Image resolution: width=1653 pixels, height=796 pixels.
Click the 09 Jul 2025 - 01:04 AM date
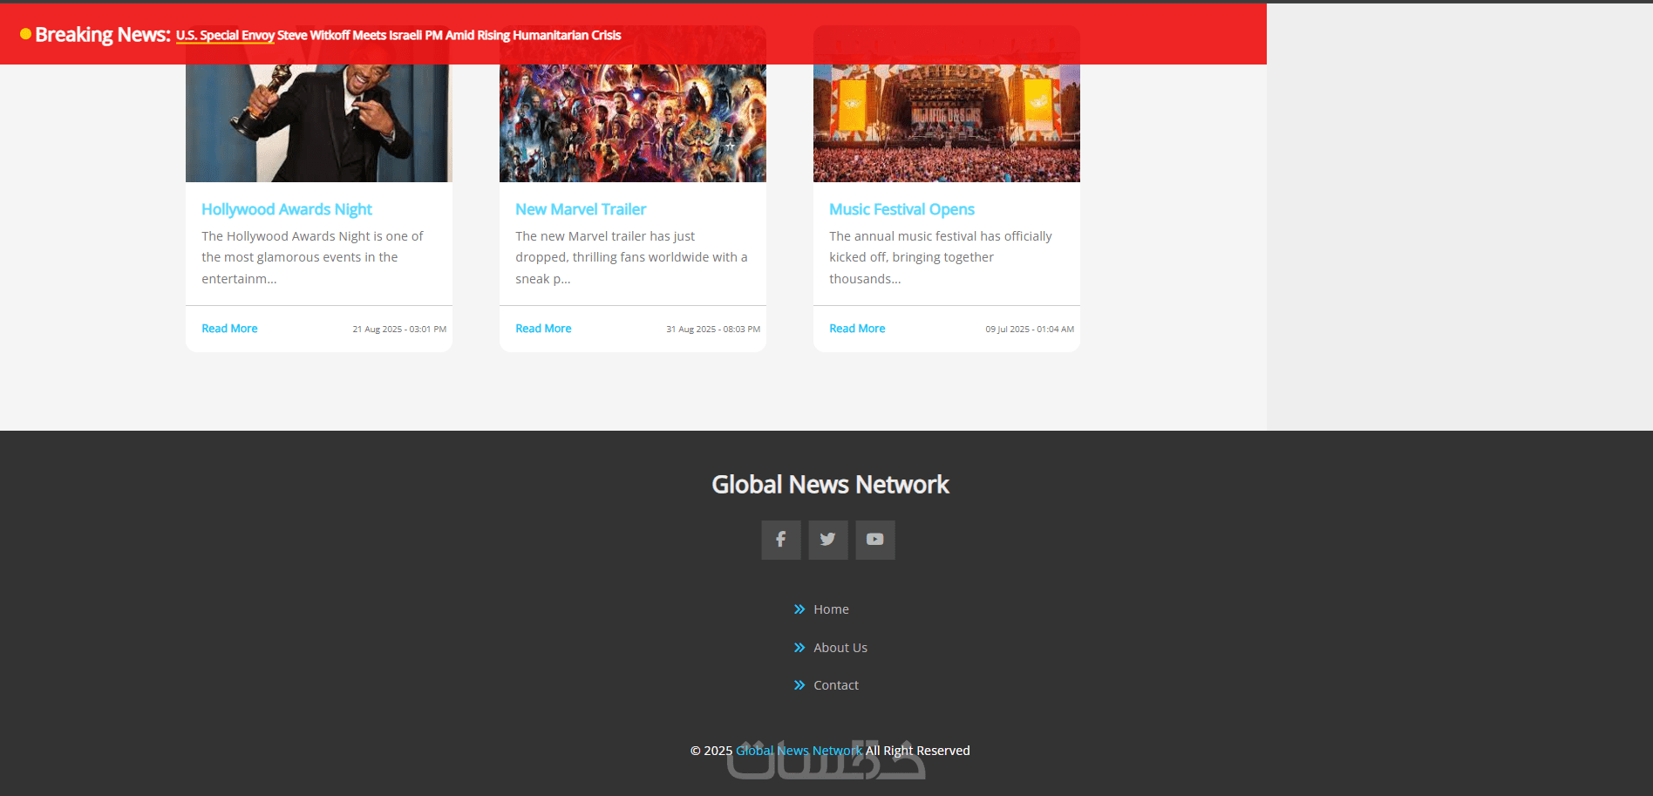1030,330
